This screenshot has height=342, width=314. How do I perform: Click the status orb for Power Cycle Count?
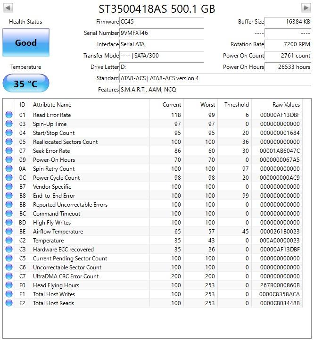pyautogui.click(x=9, y=177)
